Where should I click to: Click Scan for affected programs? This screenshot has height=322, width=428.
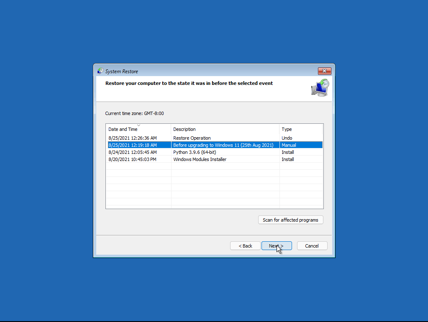click(x=291, y=220)
